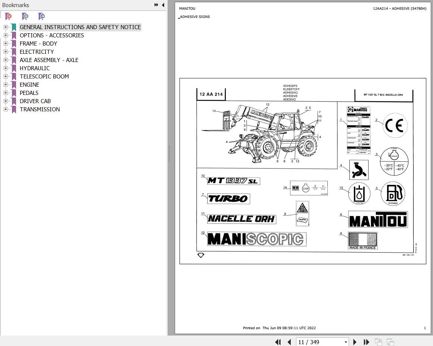Screen dimensions: 433x346
Task: Click the "12AA214 - ADHESIVE (547804)" page header text
Action: point(399,9)
